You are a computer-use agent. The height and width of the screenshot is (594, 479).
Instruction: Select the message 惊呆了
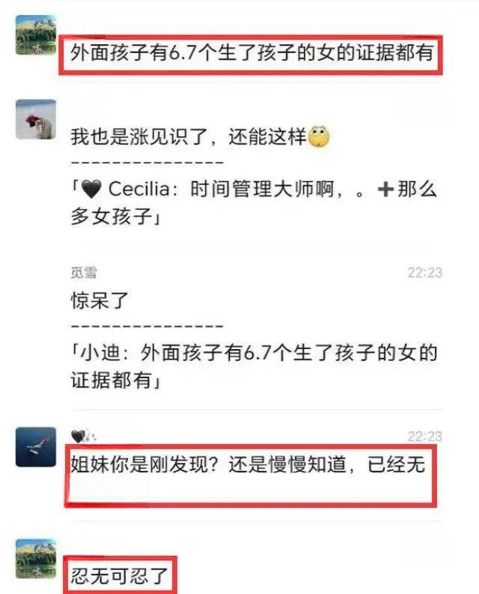(100, 300)
